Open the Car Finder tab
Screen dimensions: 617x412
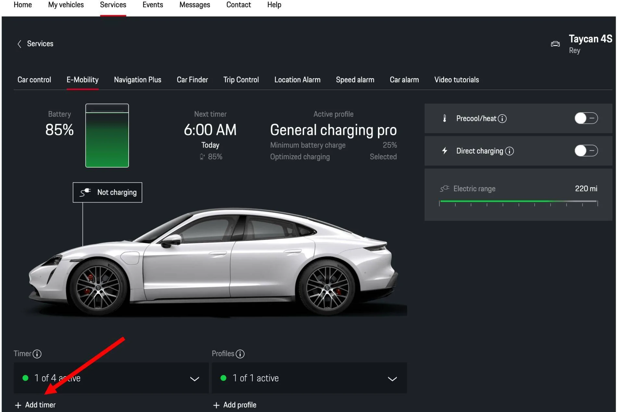(192, 80)
